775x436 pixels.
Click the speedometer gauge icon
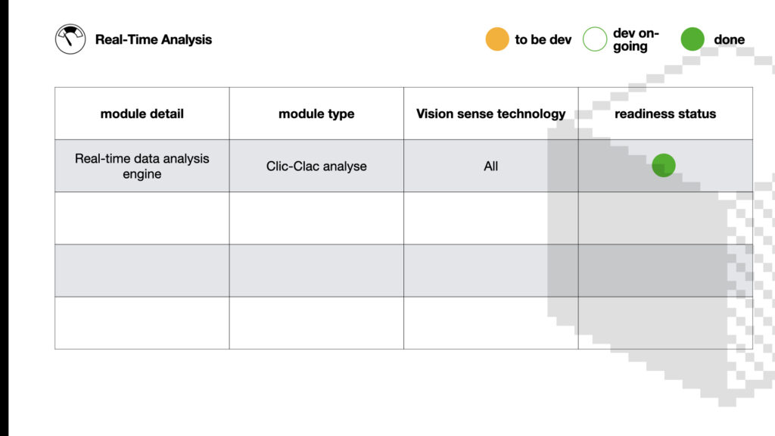pos(70,39)
